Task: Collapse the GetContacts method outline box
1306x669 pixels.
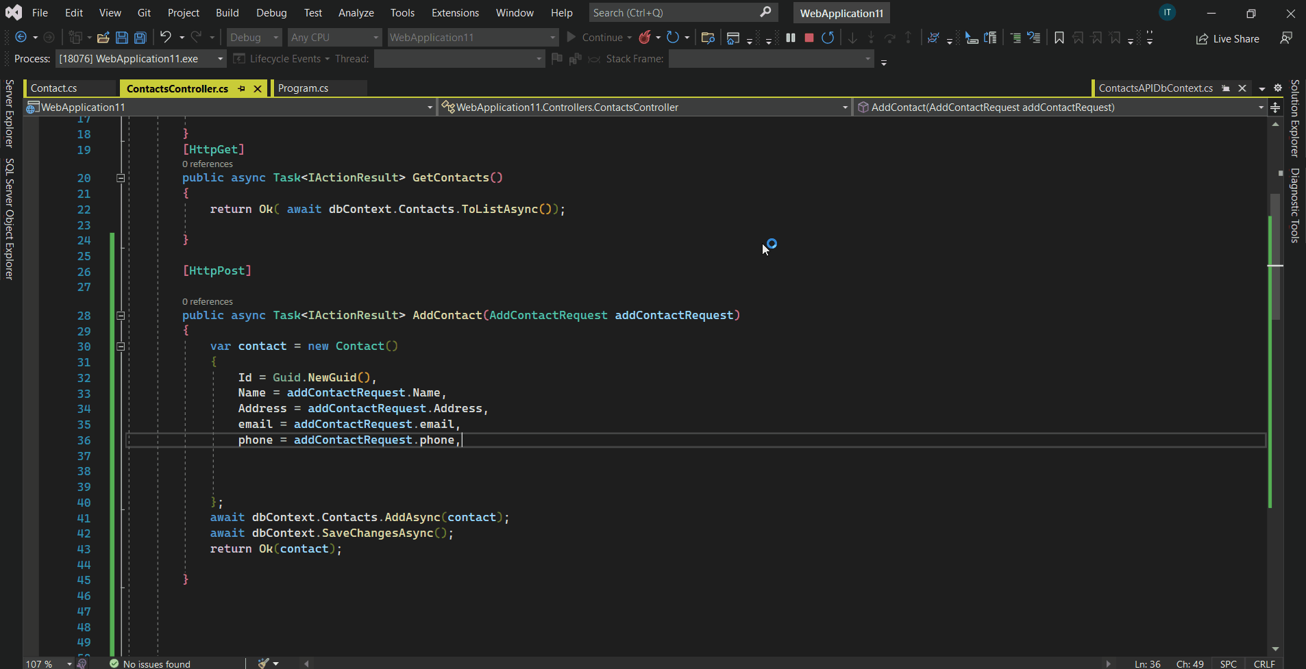Action: [121, 178]
